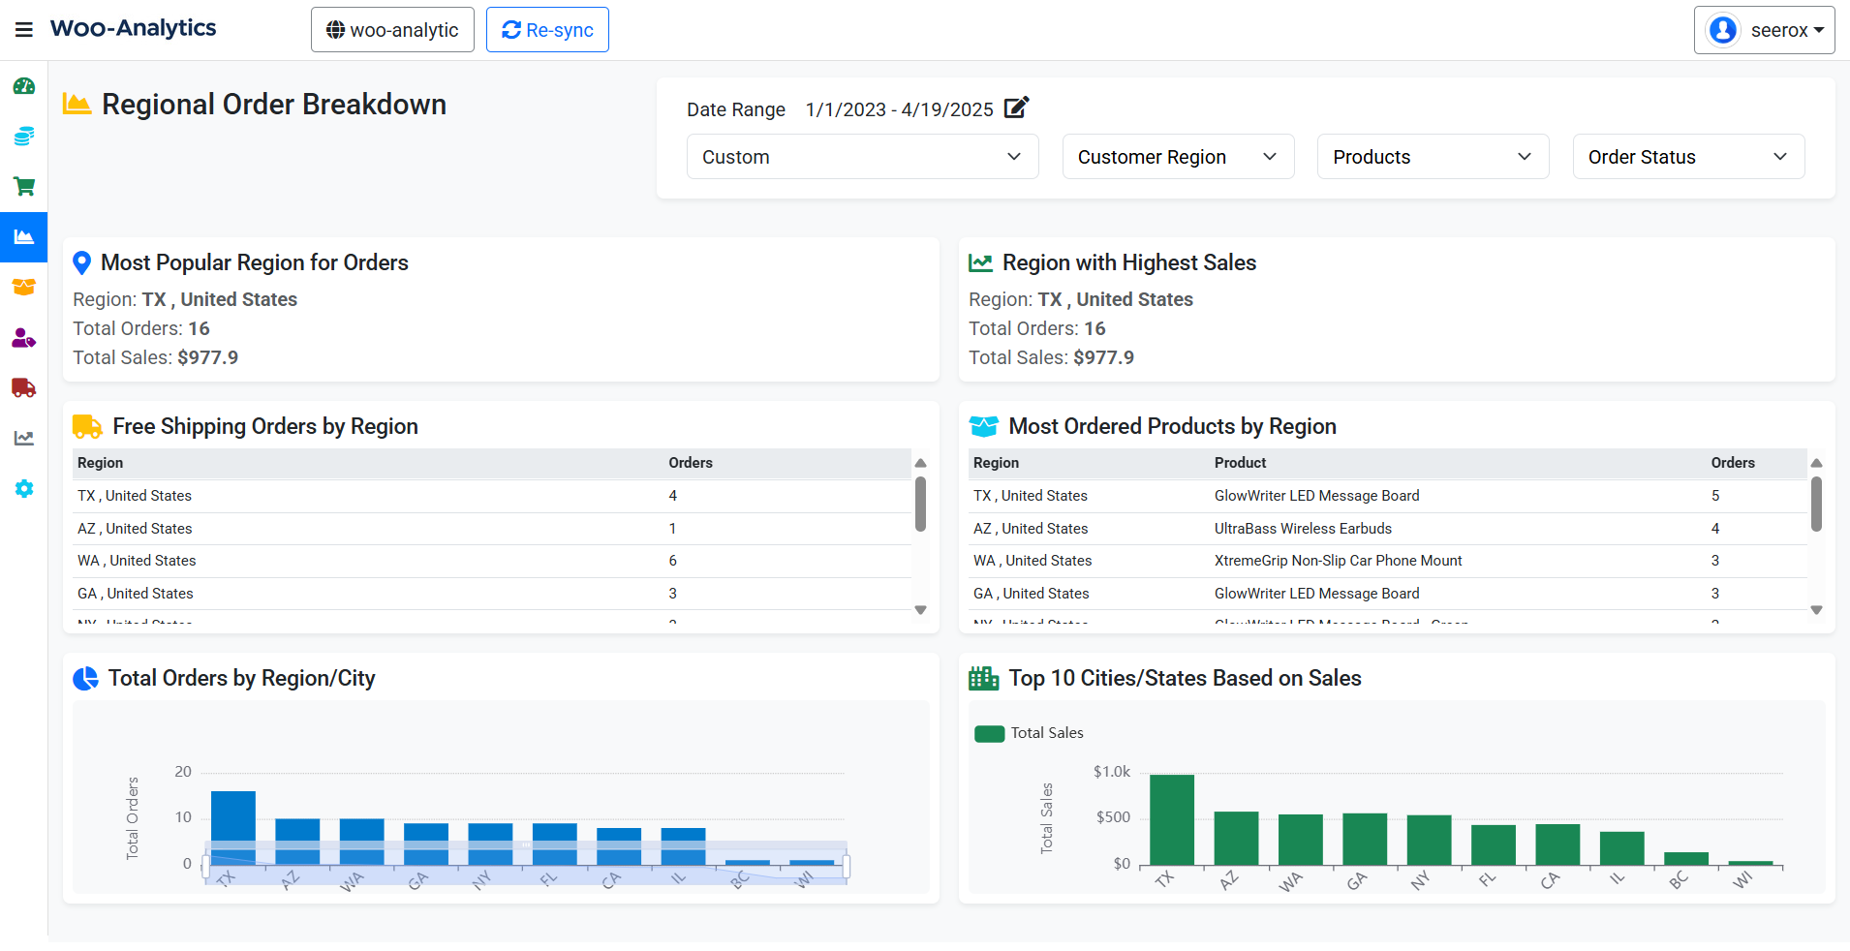Click the date range edit pencil icon
This screenshot has height=951, width=1850.
click(1016, 107)
